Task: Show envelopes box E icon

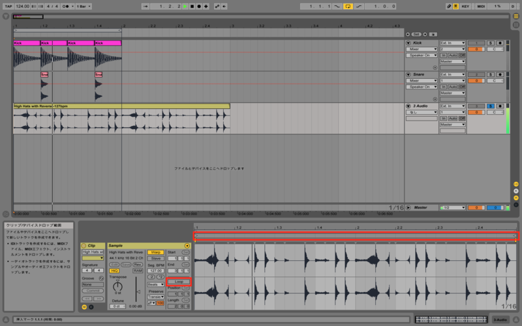Action: pos(91,307)
